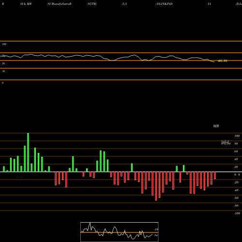The image size is (242, 242).
Task: Click the -40 label on histogram axis
Action: tap(236, 190)
